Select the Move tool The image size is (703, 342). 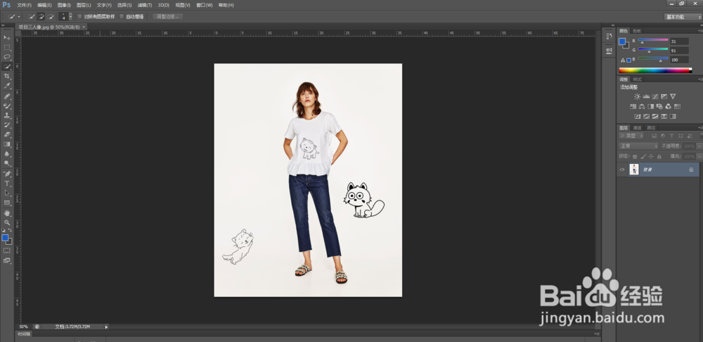(x=7, y=37)
